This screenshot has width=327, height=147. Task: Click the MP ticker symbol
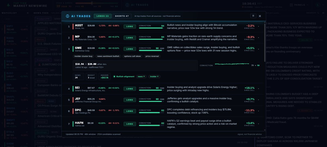tap(77, 37)
